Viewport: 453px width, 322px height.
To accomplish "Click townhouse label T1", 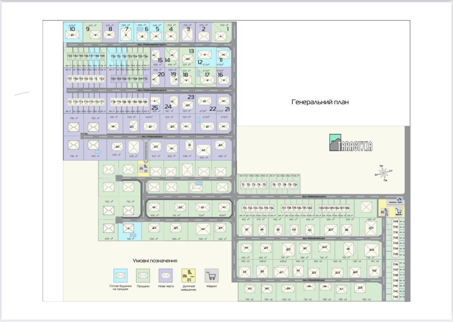I will pyautogui.click(x=243, y=185).
